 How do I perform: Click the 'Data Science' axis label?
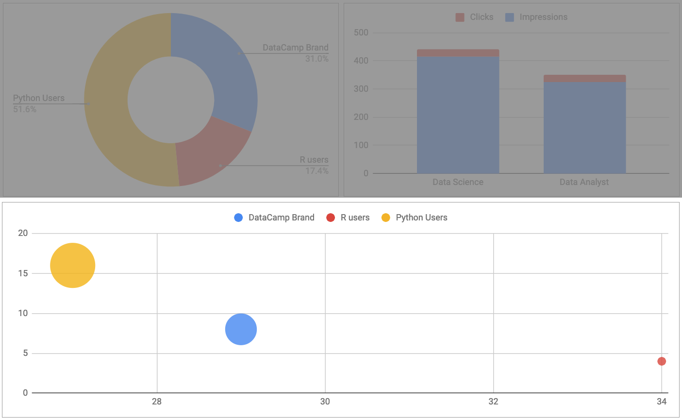coord(458,182)
